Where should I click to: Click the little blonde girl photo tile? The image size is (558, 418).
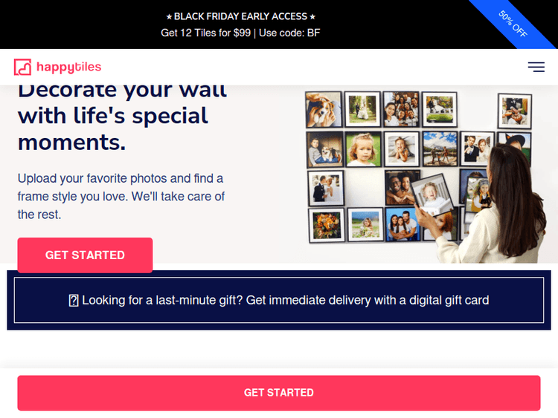[x=363, y=148]
